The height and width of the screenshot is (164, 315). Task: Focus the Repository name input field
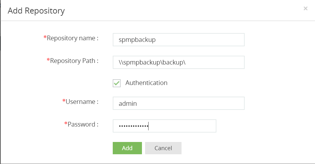178,40
